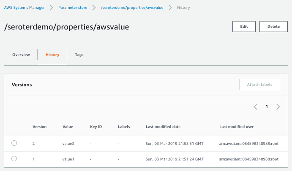Image resolution: width=292 pixels, height=171 pixels.
Task: Switch to the Overview tab
Action: coord(21,55)
